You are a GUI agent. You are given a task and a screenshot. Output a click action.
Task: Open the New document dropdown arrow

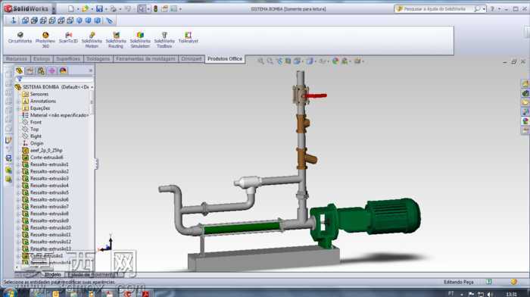coord(77,9)
